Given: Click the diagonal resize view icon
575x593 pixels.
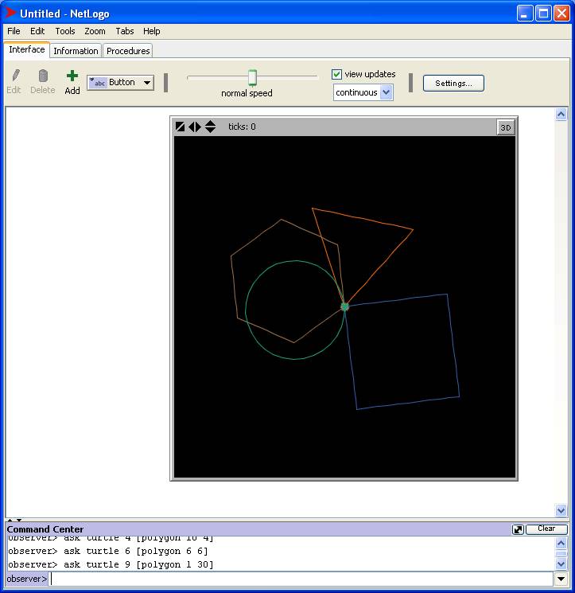Looking at the screenshot, I should (x=181, y=127).
